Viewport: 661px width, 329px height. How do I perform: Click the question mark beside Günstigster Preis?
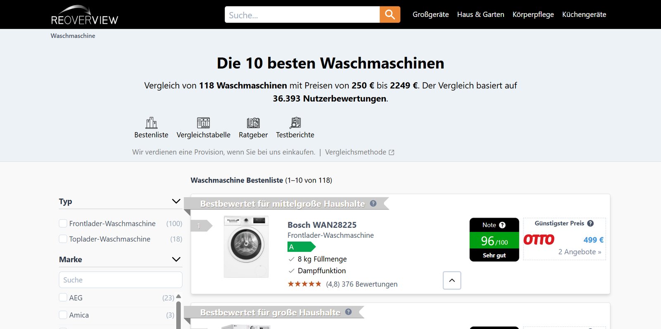590,223
